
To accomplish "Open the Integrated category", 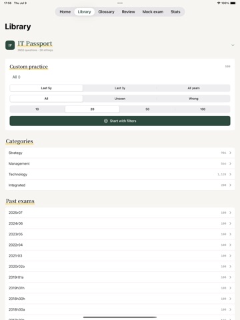I will pyautogui.click(x=120, y=185).
